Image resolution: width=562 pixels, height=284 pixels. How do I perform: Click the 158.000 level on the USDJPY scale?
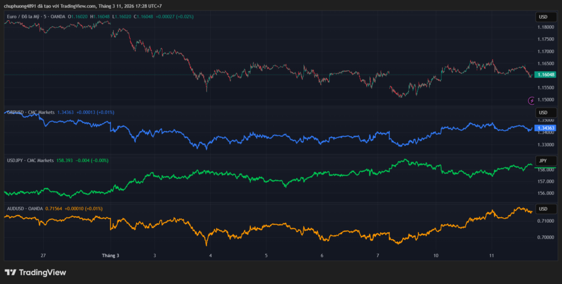(x=545, y=170)
